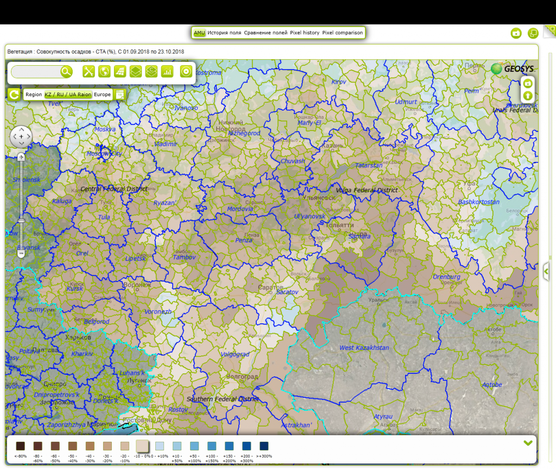Click the overlapping windows icon in top bar
The height and width of the screenshot is (470, 556).
tap(533, 33)
